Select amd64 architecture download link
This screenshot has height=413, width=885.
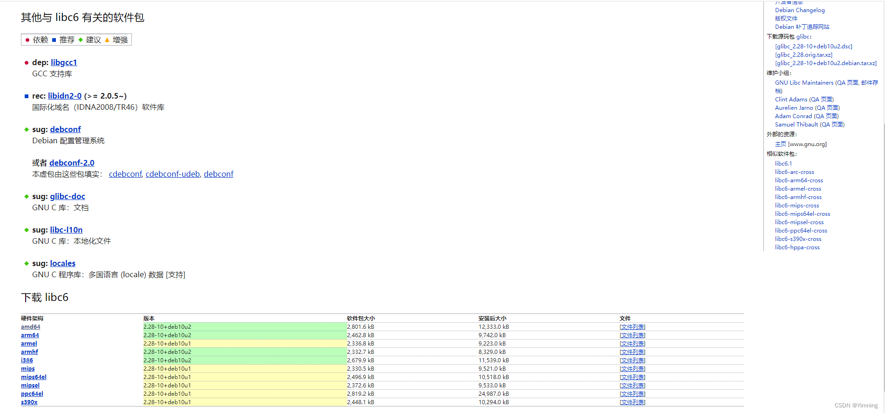[x=30, y=327]
